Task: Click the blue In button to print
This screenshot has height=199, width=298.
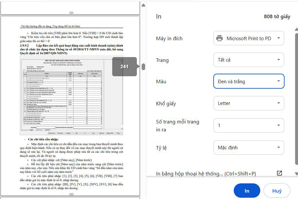Action: (x=247, y=190)
